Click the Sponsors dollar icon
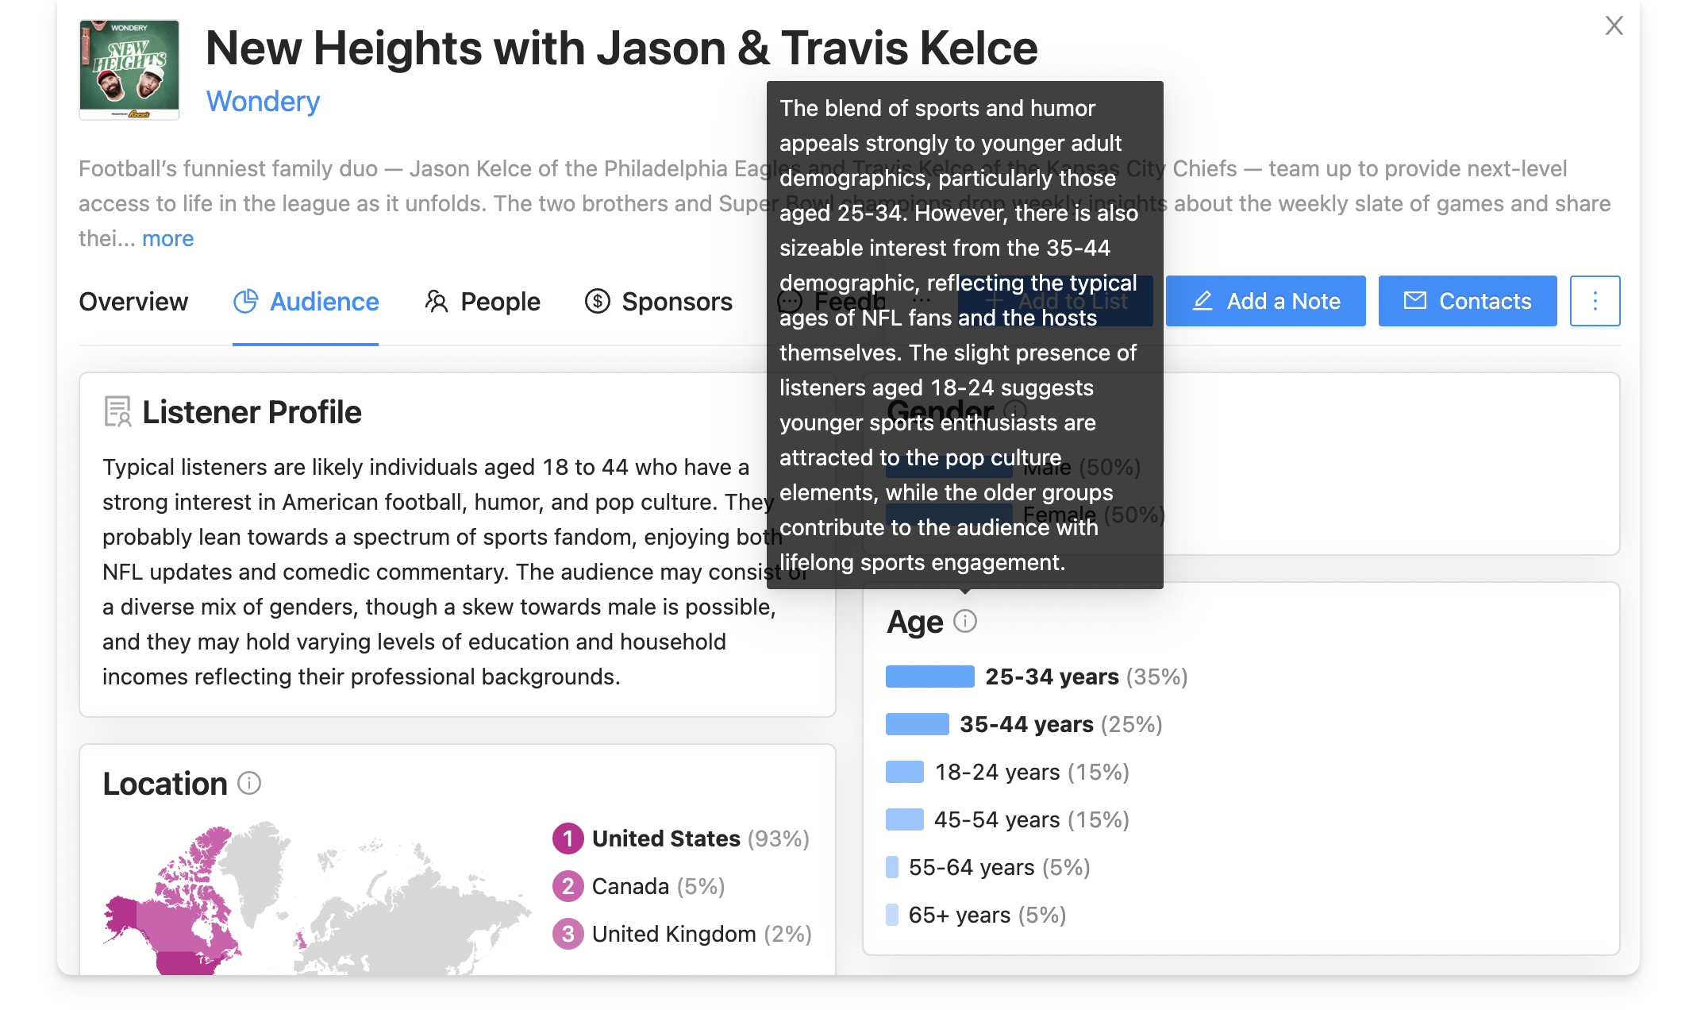 pos(597,301)
